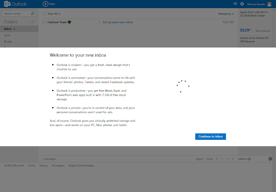Click Monica's profile picture icon
Screen dimensions: 276x192
click(269, 4)
